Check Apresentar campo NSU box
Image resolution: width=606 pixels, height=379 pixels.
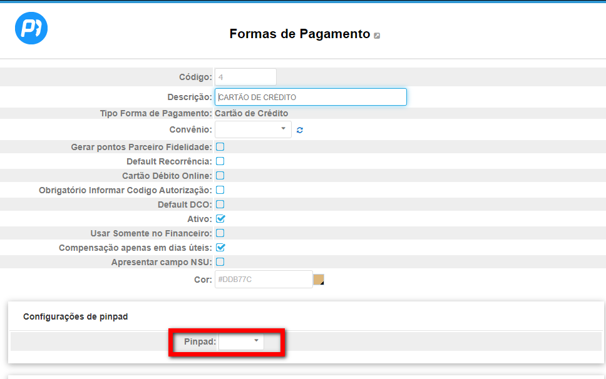coord(220,262)
